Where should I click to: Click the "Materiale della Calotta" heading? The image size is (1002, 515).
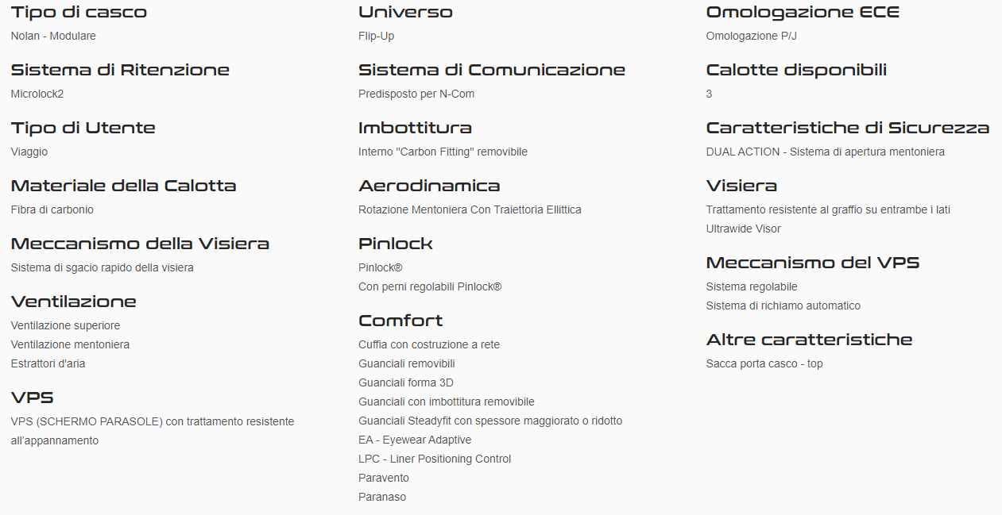[x=123, y=186]
